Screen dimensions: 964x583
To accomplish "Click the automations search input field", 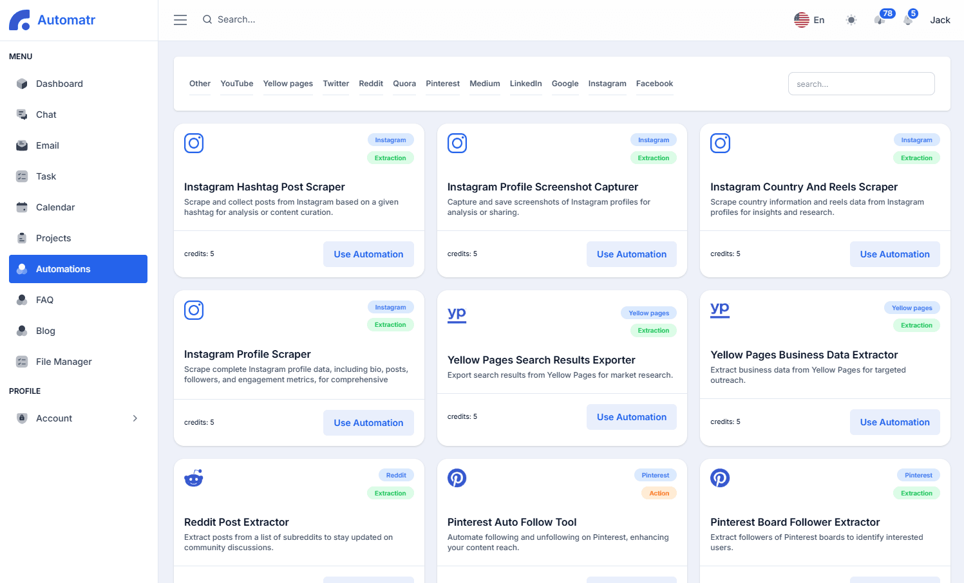I will pos(861,84).
